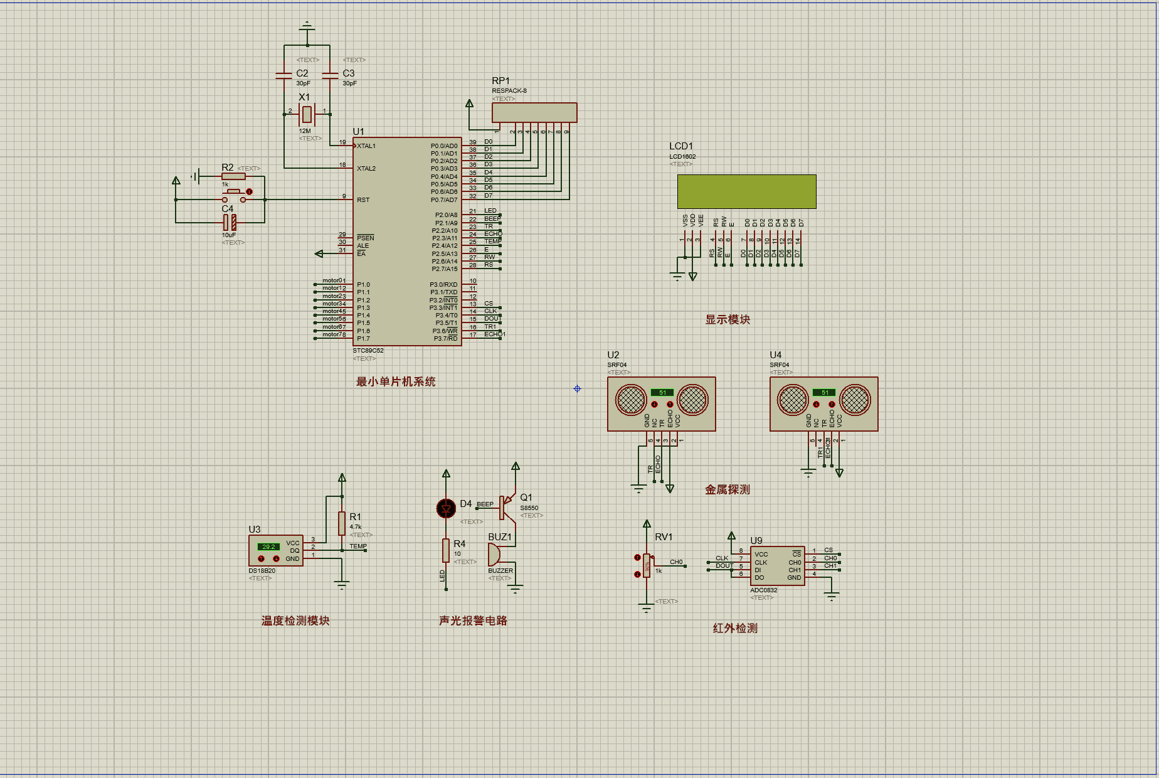
Task: Click the power arrow at ADC0832 VCC pin
Action: [x=731, y=536]
